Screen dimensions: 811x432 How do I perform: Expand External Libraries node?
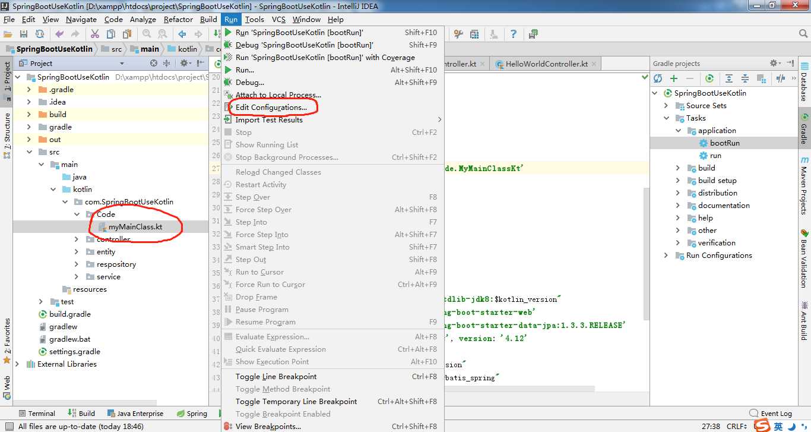17,364
